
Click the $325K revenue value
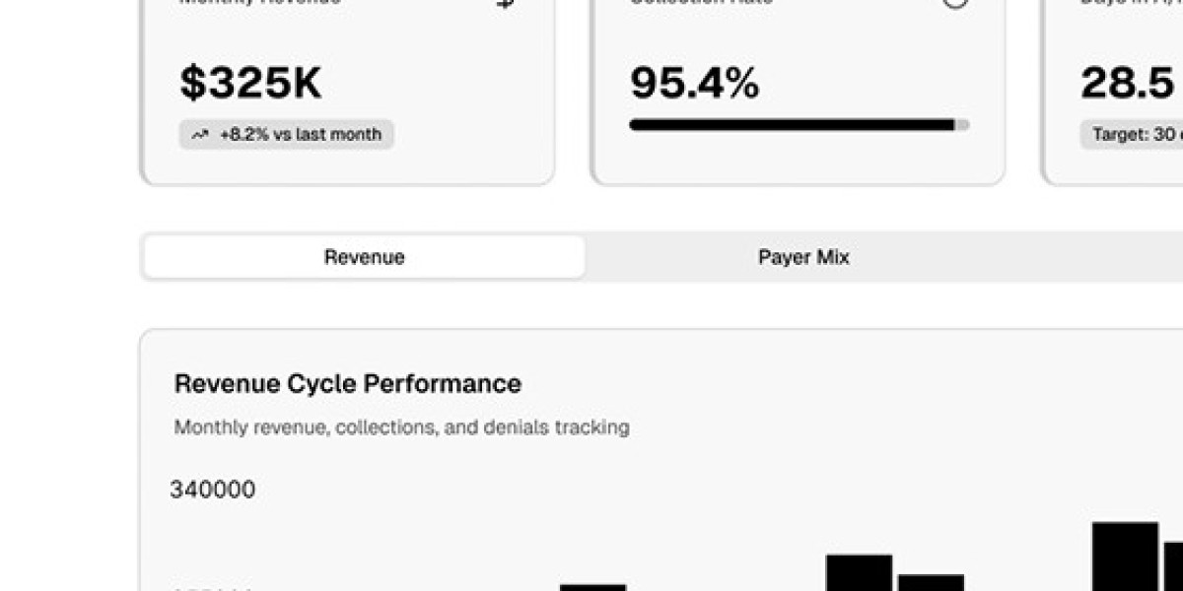tap(250, 83)
